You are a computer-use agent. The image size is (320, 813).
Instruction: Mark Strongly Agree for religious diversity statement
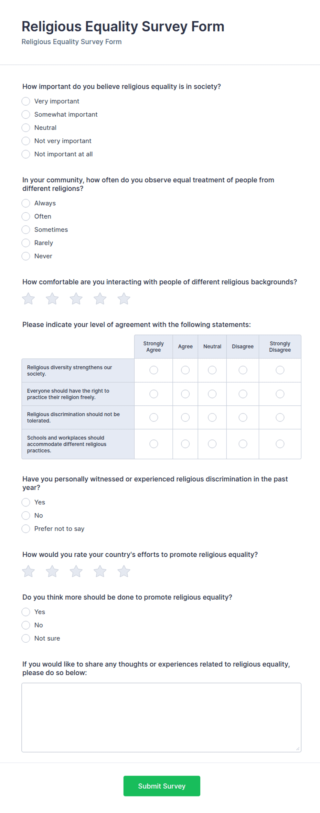[154, 370]
